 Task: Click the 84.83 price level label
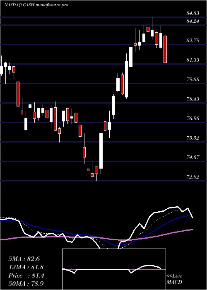193,13
